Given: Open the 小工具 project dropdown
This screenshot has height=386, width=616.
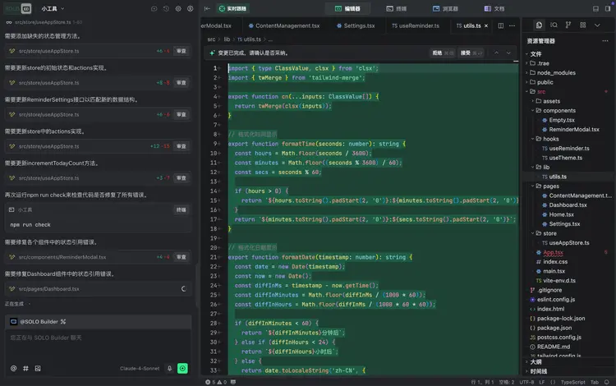Looking at the screenshot, I should coord(51,9).
